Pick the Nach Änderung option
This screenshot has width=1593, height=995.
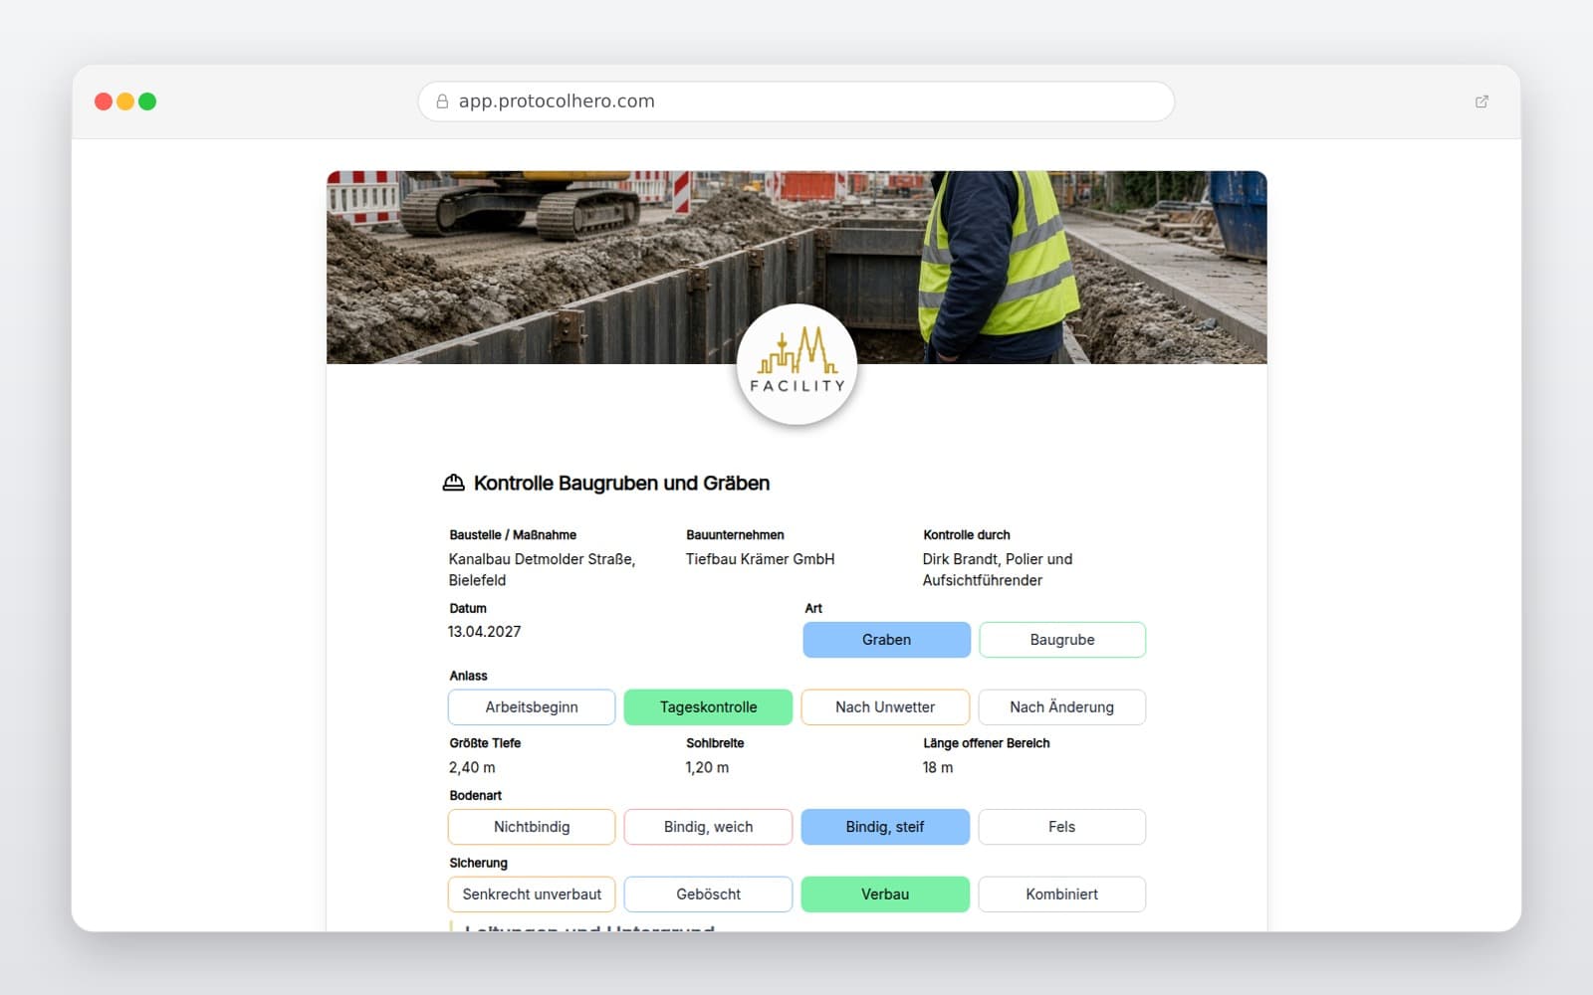1062,707
